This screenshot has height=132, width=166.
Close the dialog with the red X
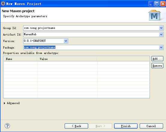tap(163, 4)
